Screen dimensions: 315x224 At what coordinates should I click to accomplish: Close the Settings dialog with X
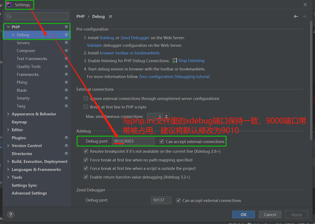(305, 5)
